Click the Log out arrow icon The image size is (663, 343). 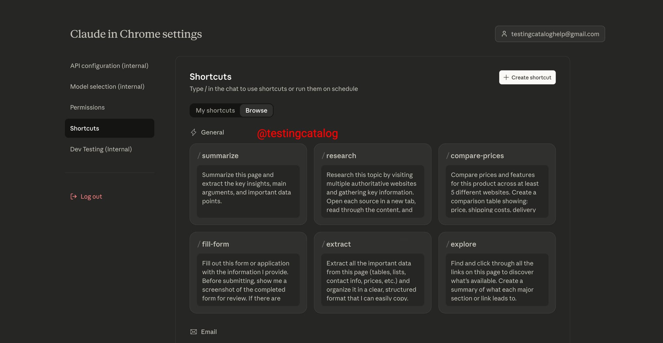(x=74, y=197)
